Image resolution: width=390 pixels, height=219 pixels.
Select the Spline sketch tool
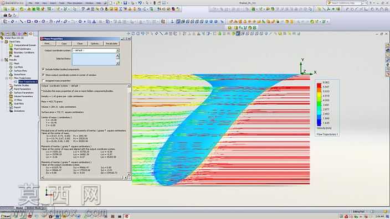point(58,22)
